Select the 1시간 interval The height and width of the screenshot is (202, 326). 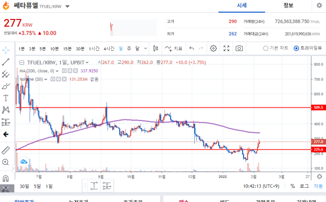pos(94,49)
